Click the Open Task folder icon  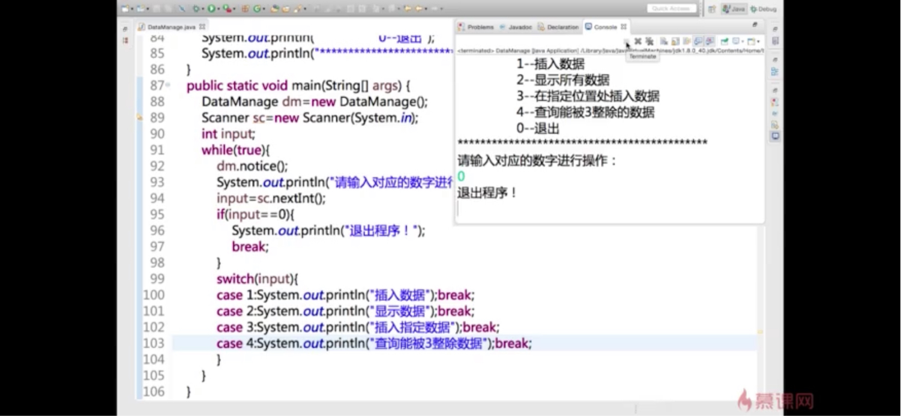286,9
